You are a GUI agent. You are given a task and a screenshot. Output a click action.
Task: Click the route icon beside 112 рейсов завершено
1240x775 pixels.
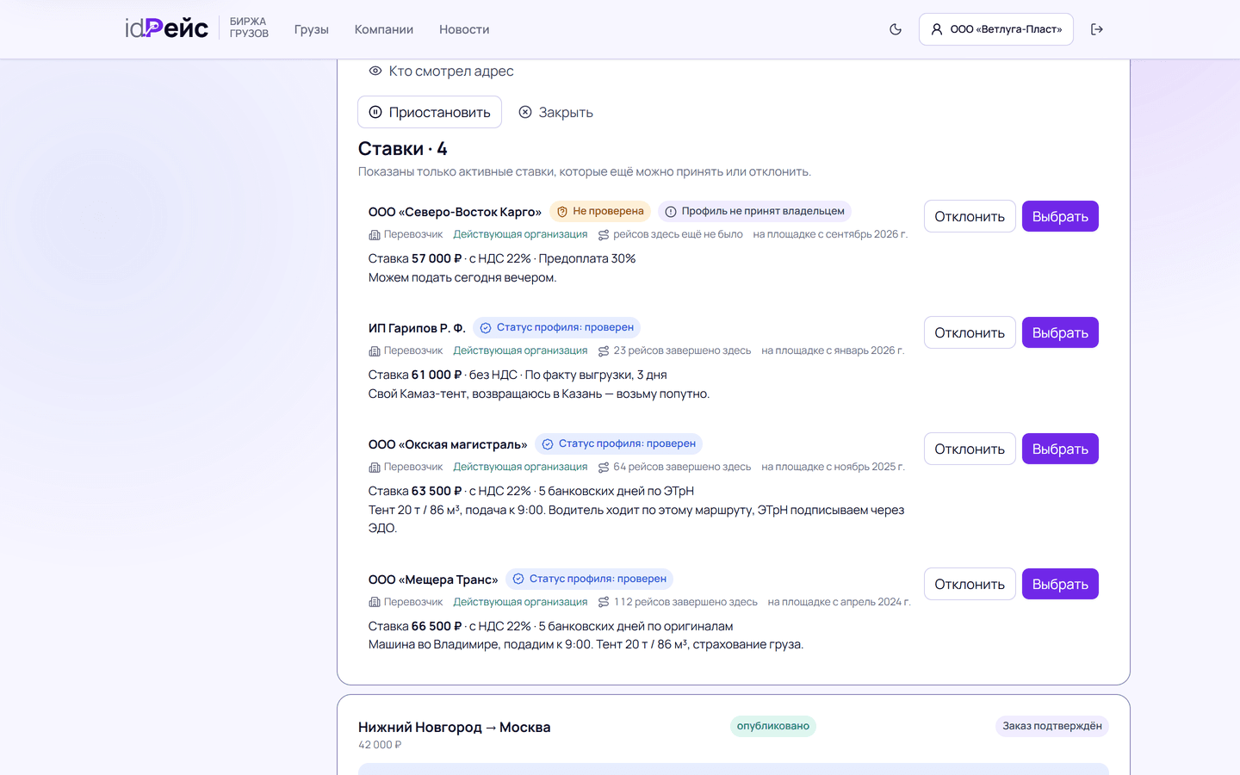point(604,603)
